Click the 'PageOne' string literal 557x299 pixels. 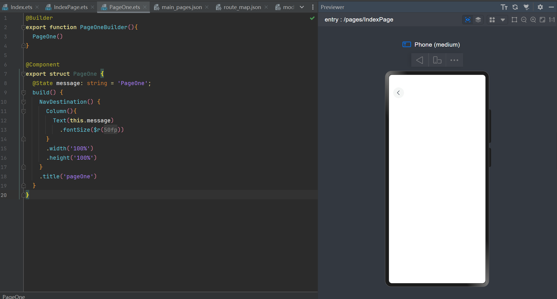point(133,83)
